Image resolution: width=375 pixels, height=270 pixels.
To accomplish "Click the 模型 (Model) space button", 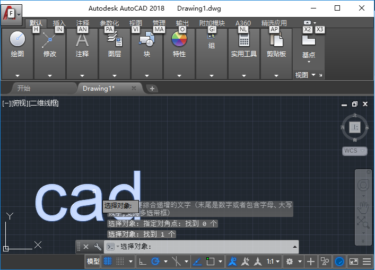I will 93,262.
